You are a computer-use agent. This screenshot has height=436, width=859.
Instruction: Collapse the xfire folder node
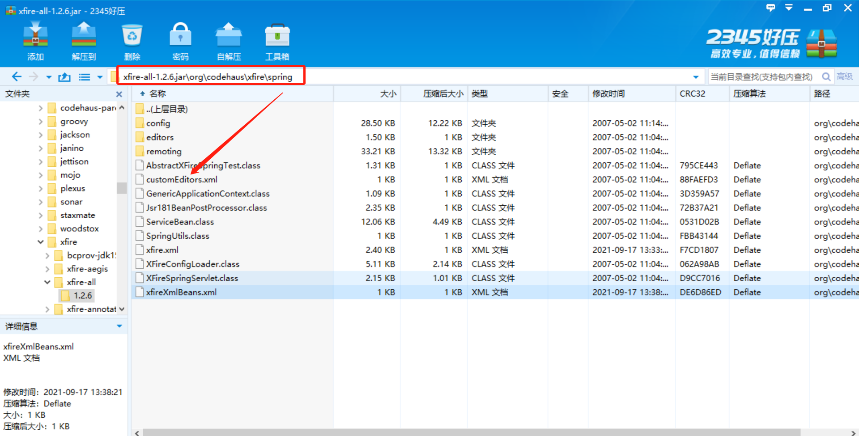point(40,242)
